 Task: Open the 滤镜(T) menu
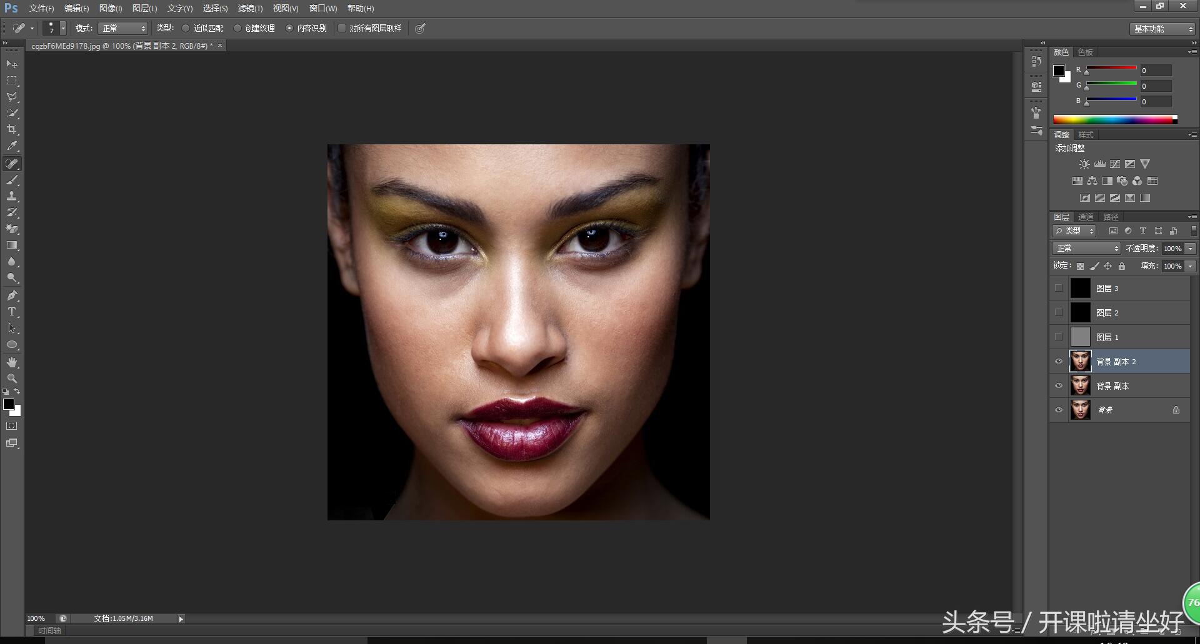[x=250, y=8]
